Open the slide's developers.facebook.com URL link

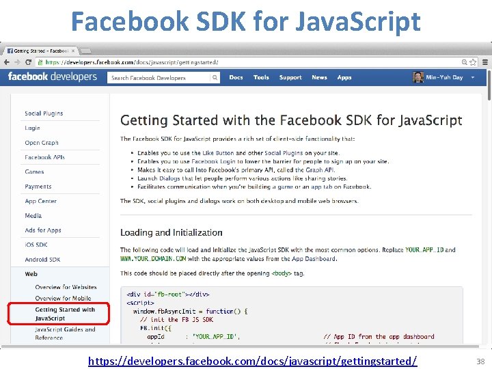(253, 361)
